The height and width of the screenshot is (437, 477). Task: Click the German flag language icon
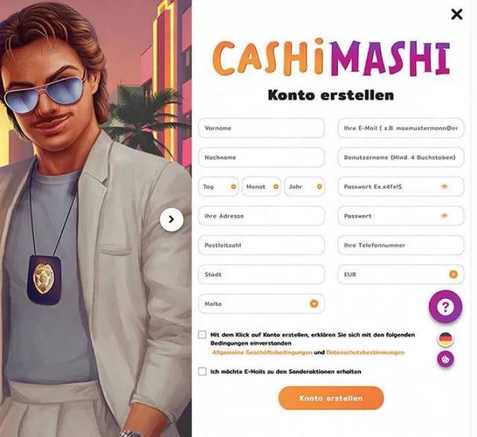coord(445,338)
